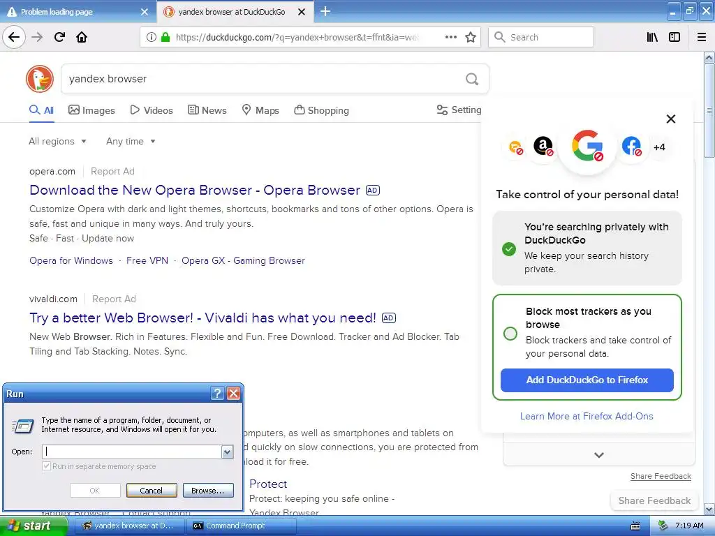Open page actions three-dot menu
This screenshot has width=715, height=536.
451,37
